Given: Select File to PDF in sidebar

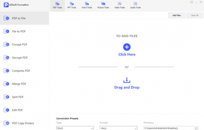Looking at the screenshot, I should (24, 31).
